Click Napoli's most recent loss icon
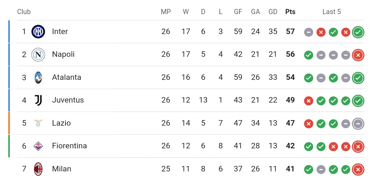Image resolution: width=372 pixels, height=180 pixels. 358,55
